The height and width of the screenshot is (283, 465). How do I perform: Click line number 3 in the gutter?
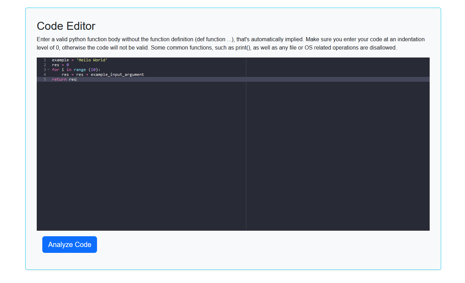45,70
